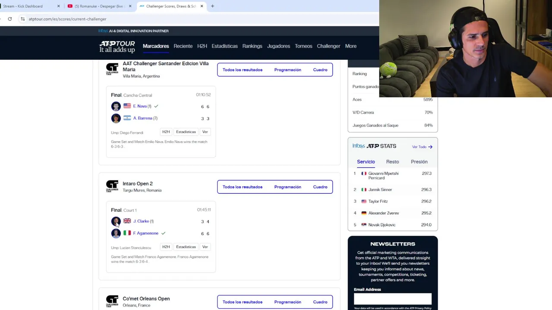Click the British flag next to J. Clarke
Viewport: 552px width, 310px height.
click(127, 221)
